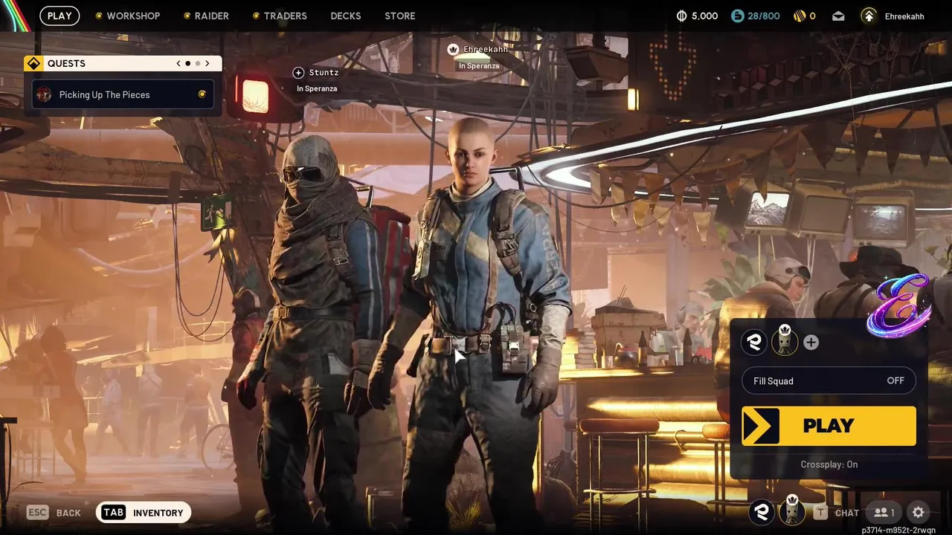This screenshot has height=535, width=952.
Task: Open the mail envelope inbox
Action: coord(838,16)
